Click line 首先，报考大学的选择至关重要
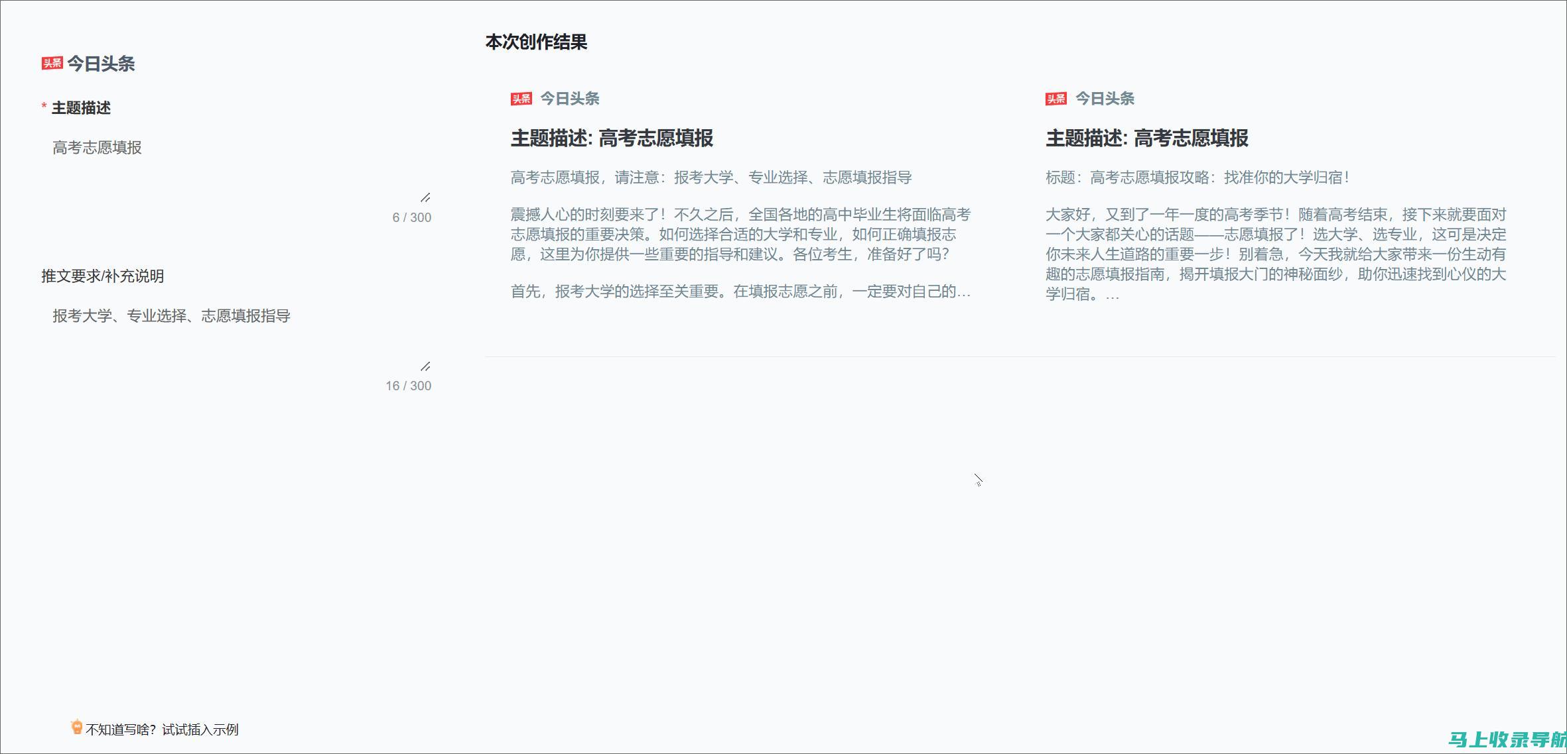1567x754 pixels. tap(740, 292)
